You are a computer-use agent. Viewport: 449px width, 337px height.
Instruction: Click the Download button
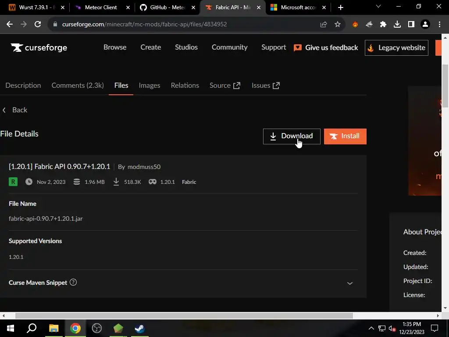pos(292,136)
